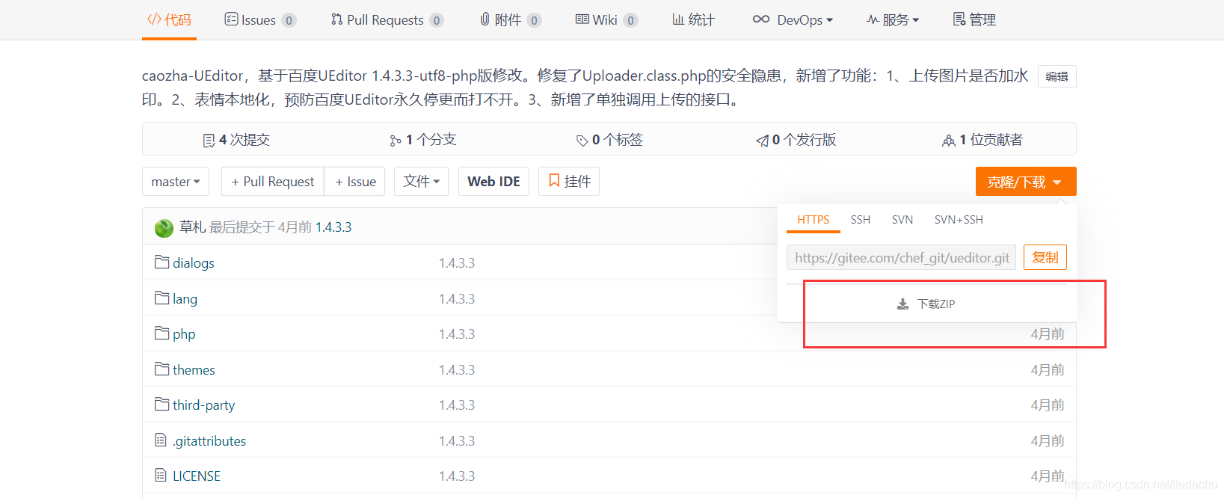
Task: Go to Pull Requests tab
Action: click(x=387, y=19)
